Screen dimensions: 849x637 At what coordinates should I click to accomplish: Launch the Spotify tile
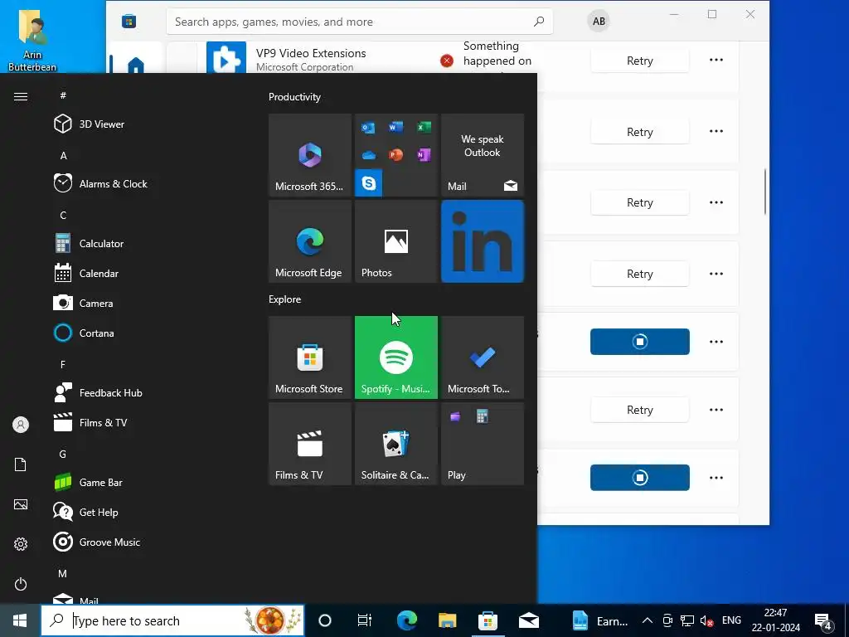point(395,357)
